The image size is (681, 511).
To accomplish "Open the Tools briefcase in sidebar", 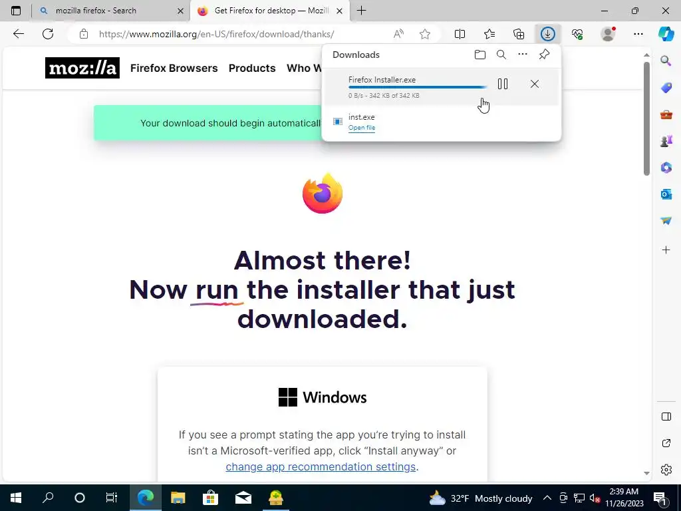I will (x=666, y=114).
